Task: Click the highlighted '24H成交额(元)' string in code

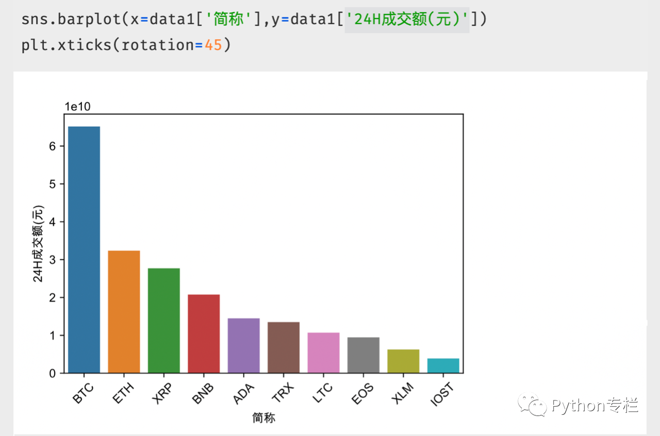Action: pyautogui.click(x=407, y=20)
